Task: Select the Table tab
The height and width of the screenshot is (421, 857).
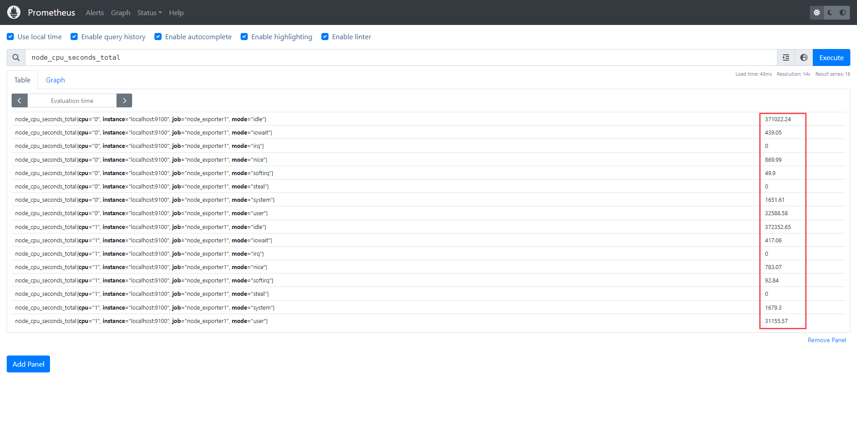Action: pyautogui.click(x=22, y=80)
